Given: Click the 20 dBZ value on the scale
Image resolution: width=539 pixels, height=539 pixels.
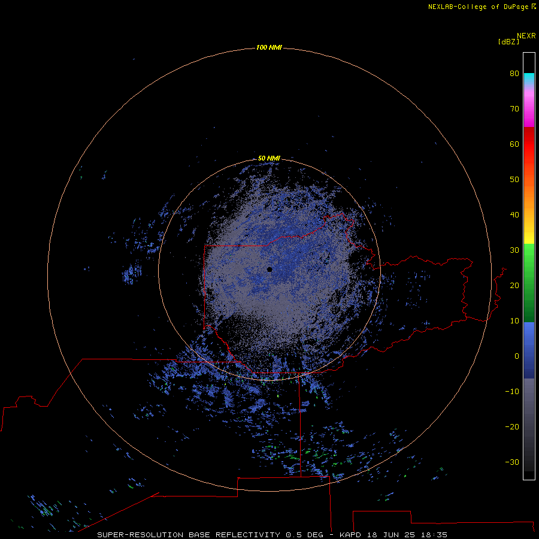Looking at the screenshot, I should tap(514, 286).
